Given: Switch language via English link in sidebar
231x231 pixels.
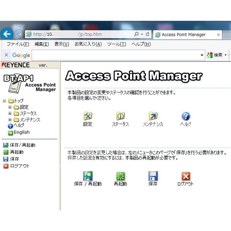Looking at the screenshot, I should [x=22, y=132].
